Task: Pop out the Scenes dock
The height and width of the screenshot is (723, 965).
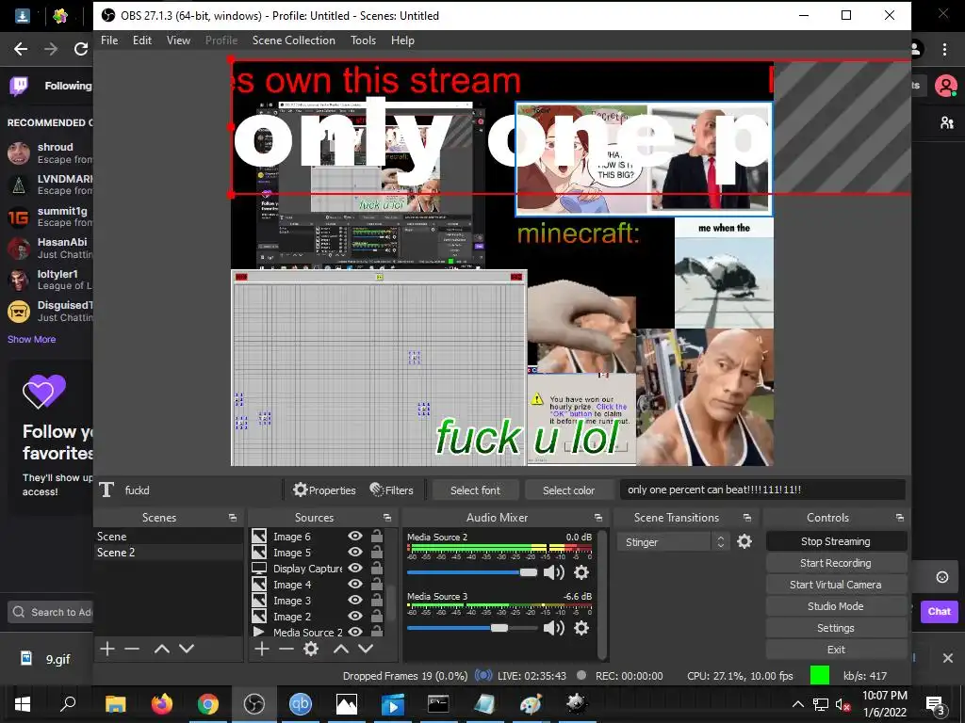Action: point(233,518)
